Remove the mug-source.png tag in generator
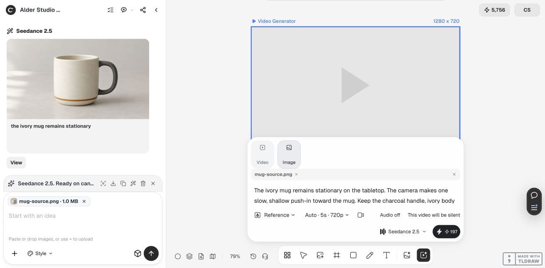 [296, 175]
